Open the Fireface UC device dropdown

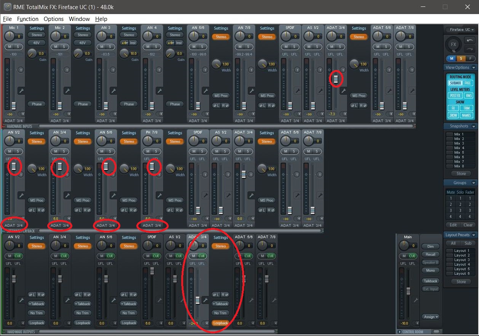[x=461, y=29]
